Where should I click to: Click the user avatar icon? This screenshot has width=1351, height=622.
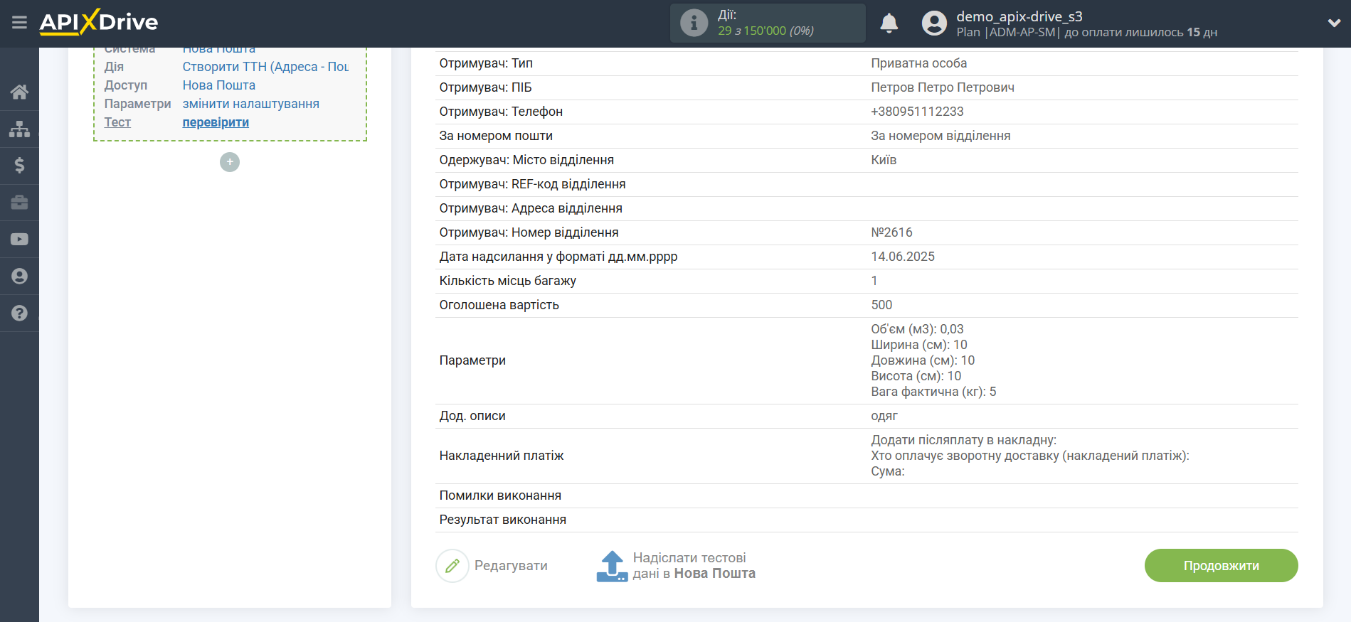coord(934,23)
